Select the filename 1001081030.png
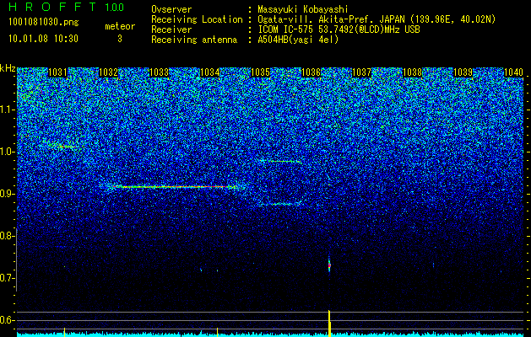531x337 pixels. pyautogui.click(x=44, y=22)
